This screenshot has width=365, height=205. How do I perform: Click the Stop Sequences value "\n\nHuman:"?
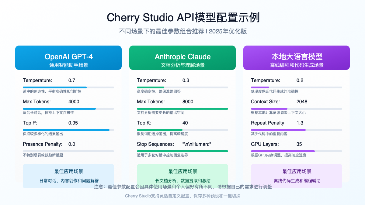[x=197, y=144]
